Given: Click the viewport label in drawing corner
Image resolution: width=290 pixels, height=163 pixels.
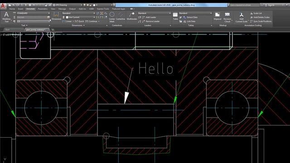Looking at the screenshot, I should click(11, 34).
